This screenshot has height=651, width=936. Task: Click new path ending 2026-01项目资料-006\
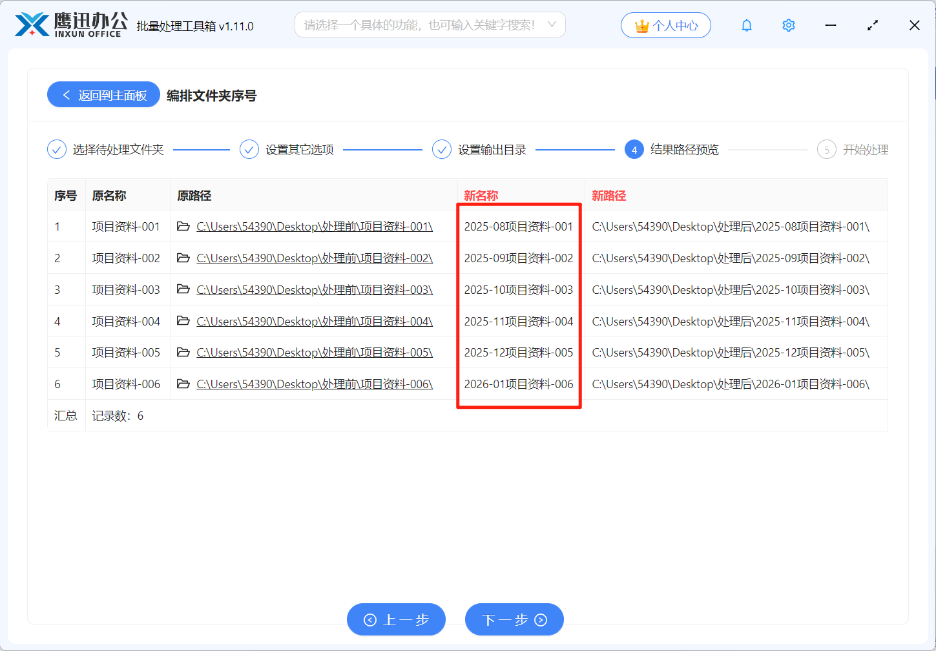click(731, 384)
